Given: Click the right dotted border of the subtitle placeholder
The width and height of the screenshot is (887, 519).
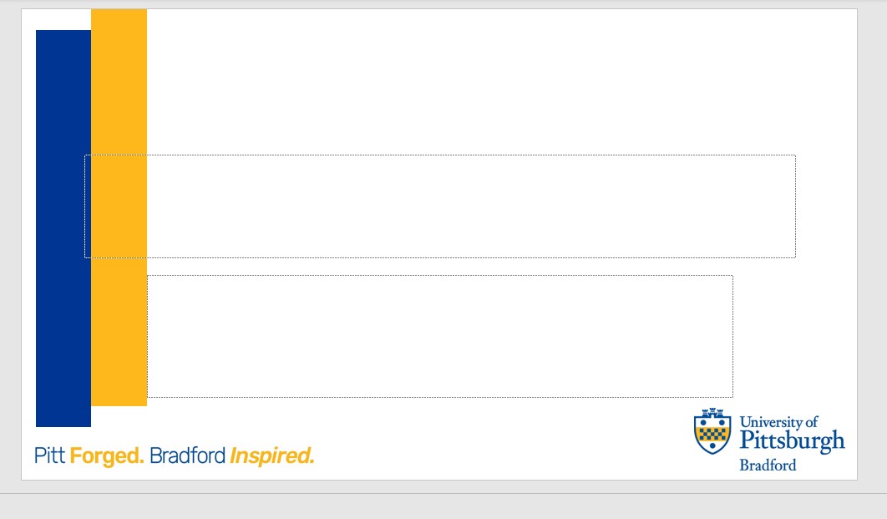Looking at the screenshot, I should point(733,336).
